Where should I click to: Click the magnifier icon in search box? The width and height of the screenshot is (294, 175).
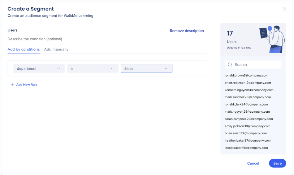pyautogui.click(x=230, y=65)
